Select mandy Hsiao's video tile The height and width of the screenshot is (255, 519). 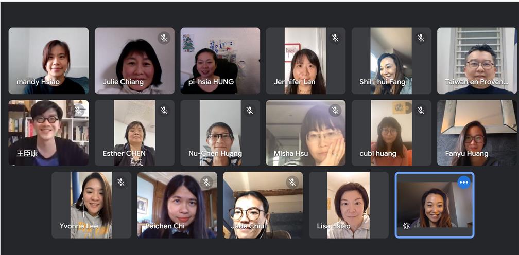tap(48, 61)
